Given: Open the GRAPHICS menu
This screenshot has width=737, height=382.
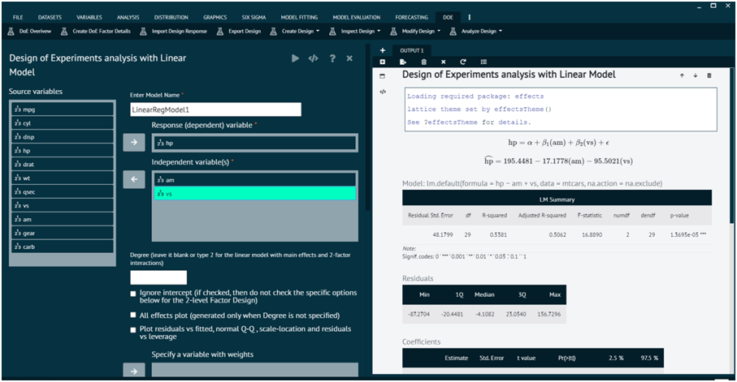Looking at the screenshot, I should (x=215, y=17).
